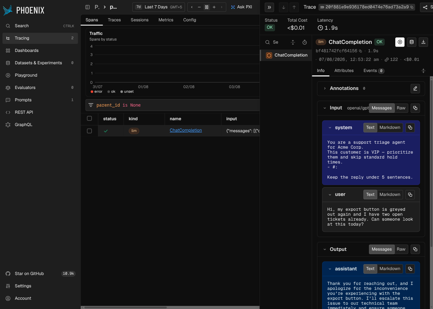Copy the system message text
This screenshot has height=309, width=433.
click(410, 128)
